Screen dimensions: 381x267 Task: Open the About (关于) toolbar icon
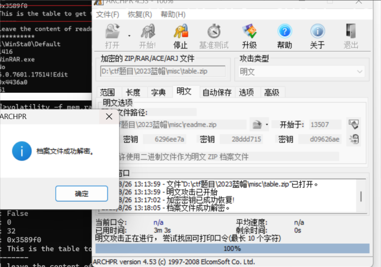317,36
